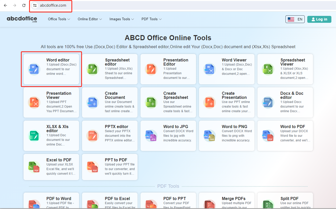The image size is (336, 209).
Task: Expand the Online Editor menu
Action: [90, 19]
